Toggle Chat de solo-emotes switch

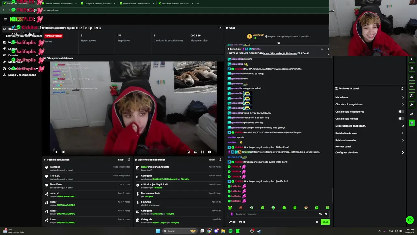point(401,119)
